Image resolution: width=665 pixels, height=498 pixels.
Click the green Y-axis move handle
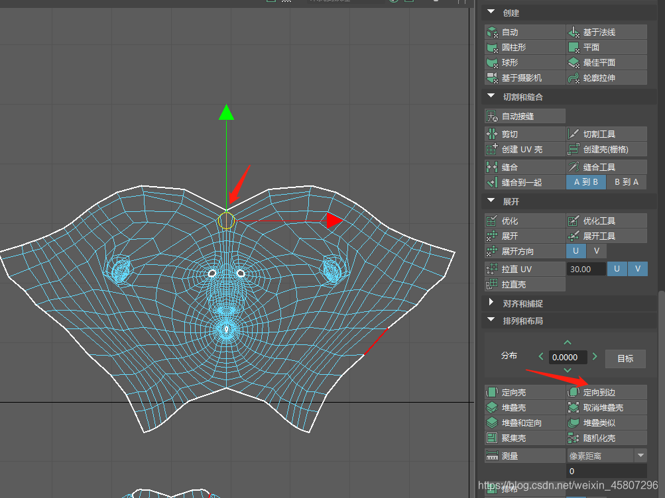(x=227, y=113)
